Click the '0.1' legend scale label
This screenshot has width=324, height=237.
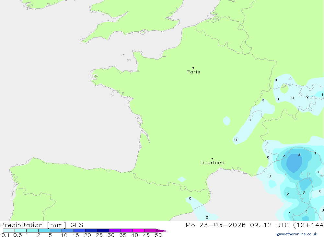[x=6, y=235]
